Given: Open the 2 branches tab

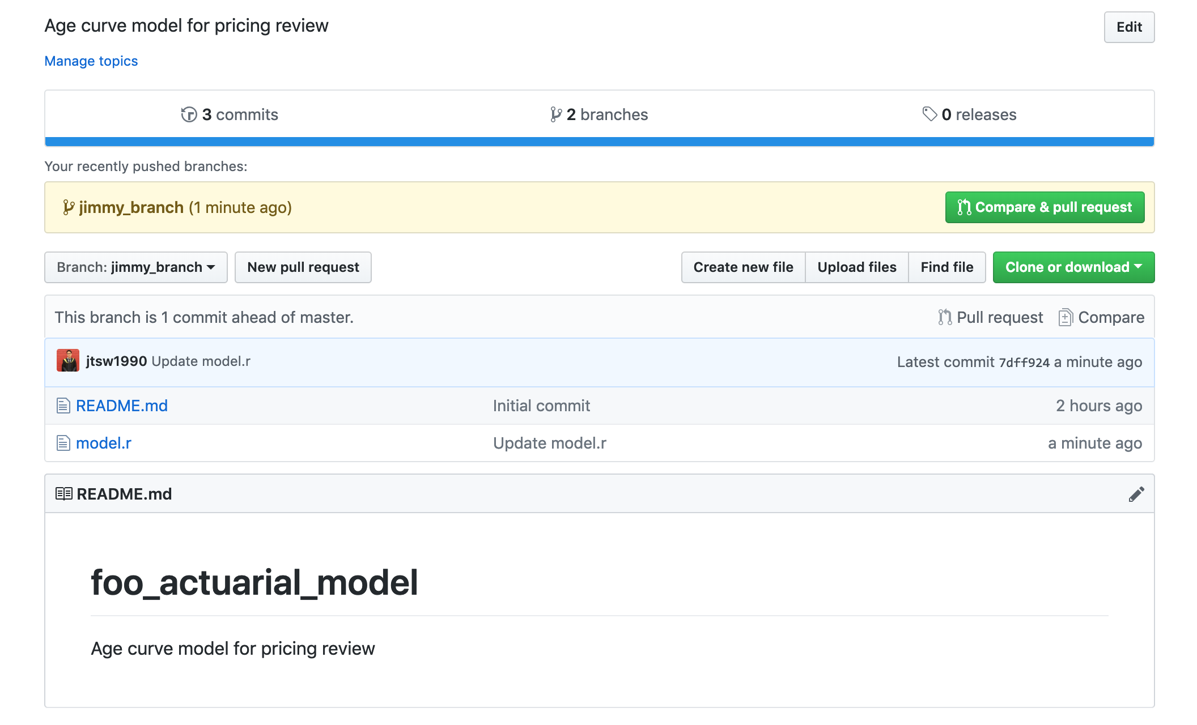Looking at the screenshot, I should pyautogui.click(x=606, y=114).
